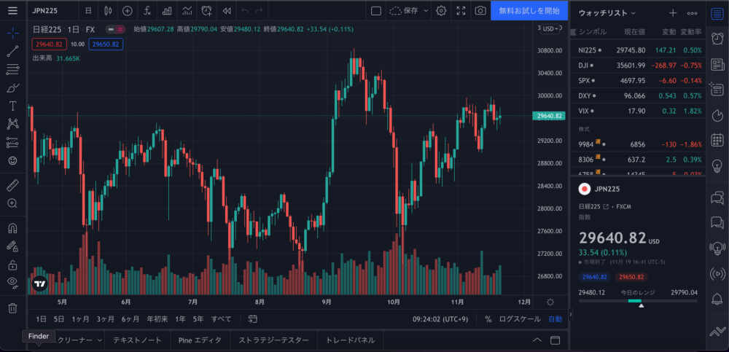
Task: Select NI225 row in watchlist
Action: point(638,50)
